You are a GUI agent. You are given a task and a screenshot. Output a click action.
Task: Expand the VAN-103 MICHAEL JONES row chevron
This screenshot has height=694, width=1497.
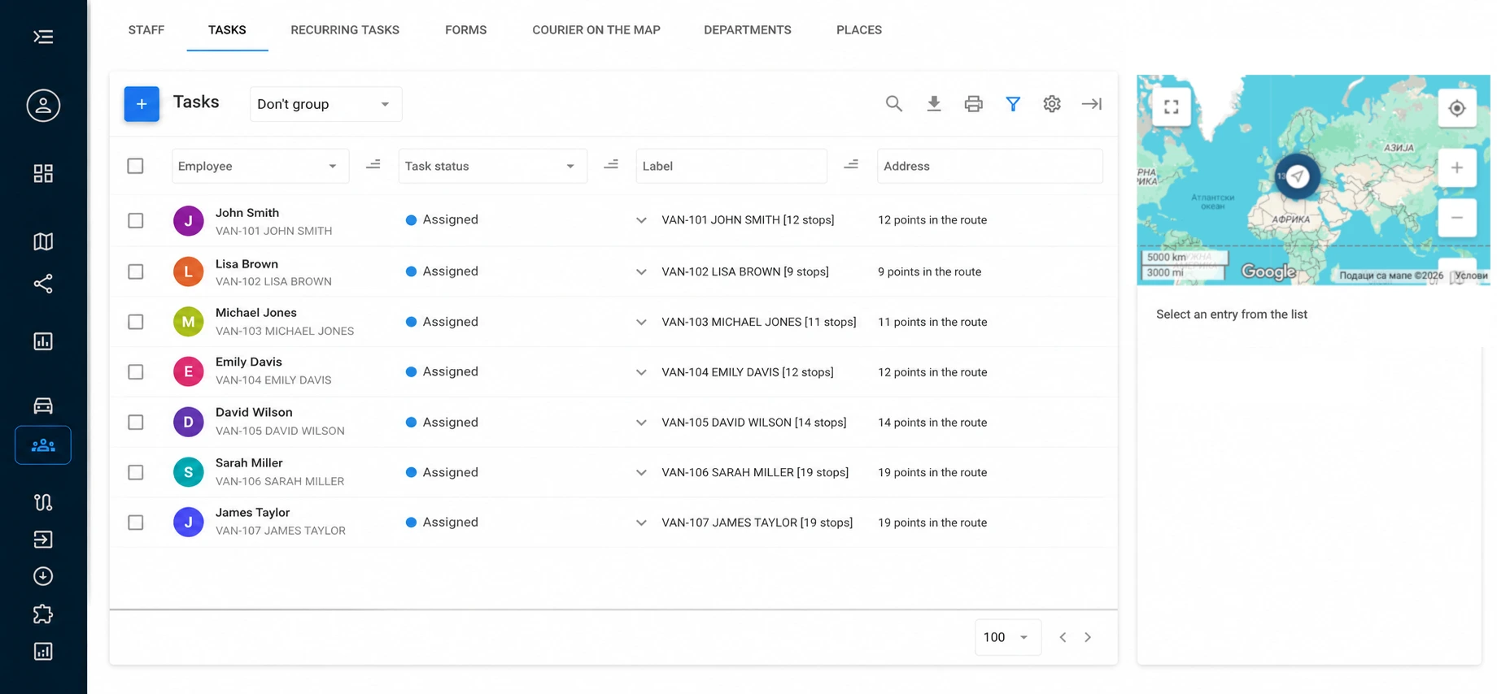pyautogui.click(x=641, y=322)
